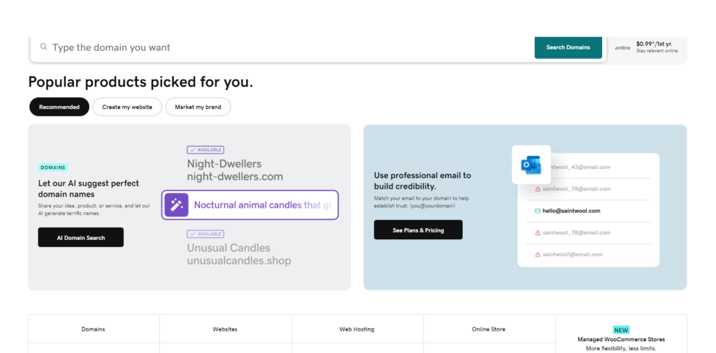Click the purple magic wand icon
Image resolution: width=716 pixels, height=353 pixels.
pos(176,205)
